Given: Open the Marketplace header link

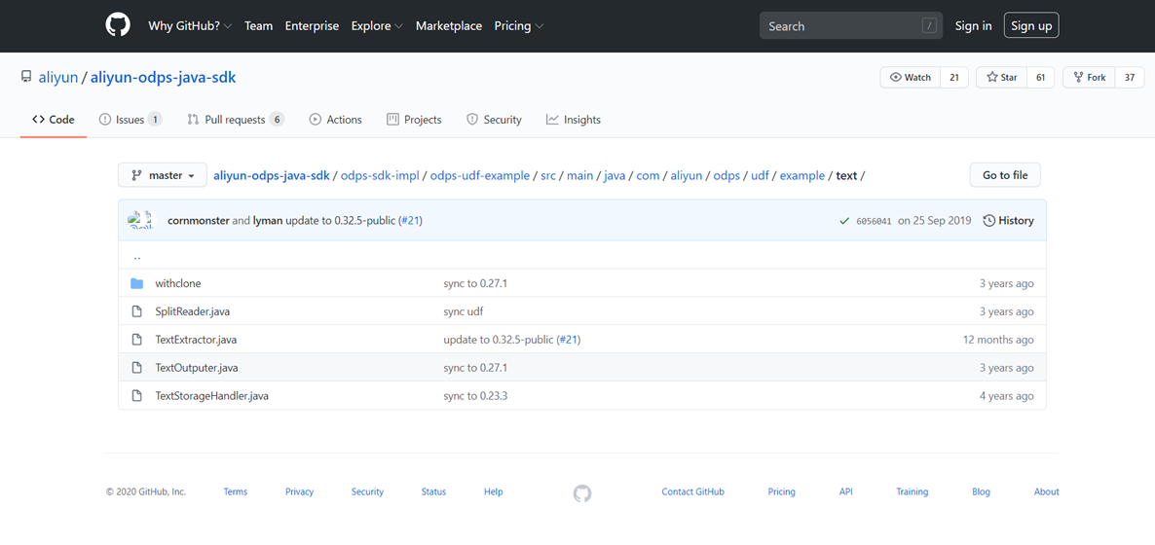Looking at the screenshot, I should [x=449, y=25].
